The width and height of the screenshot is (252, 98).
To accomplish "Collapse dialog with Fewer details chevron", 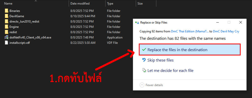I will point(142,85).
